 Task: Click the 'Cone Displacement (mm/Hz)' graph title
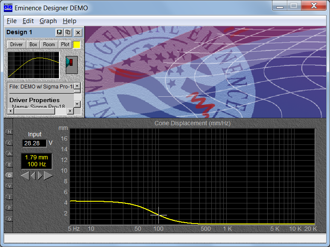pyautogui.click(x=193, y=123)
